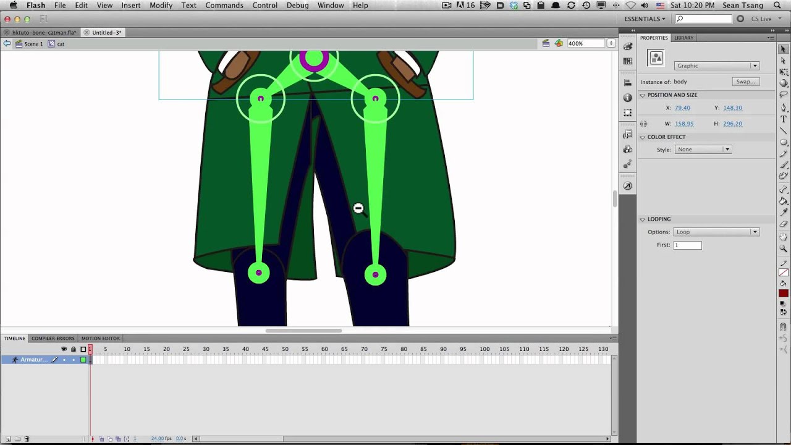
Task: Select the Hand tool
Action: [783, 237]
